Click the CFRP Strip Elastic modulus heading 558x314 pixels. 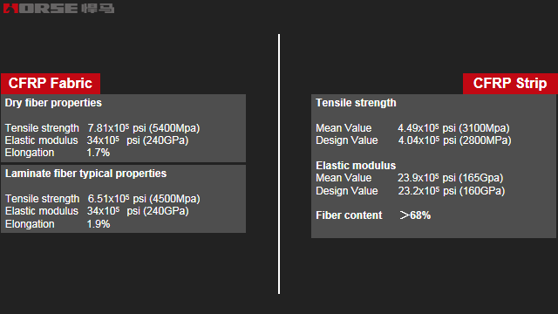tap(356, 166)
